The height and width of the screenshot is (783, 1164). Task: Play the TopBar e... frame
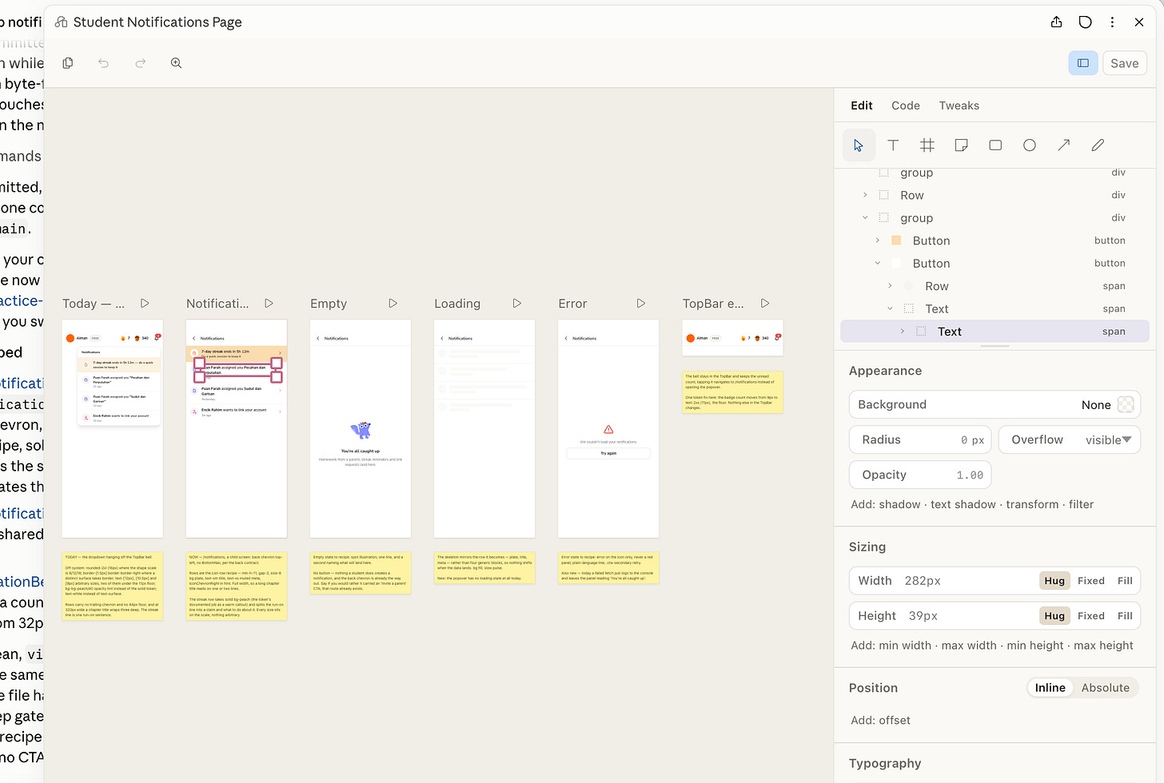(x=764, y=304)
